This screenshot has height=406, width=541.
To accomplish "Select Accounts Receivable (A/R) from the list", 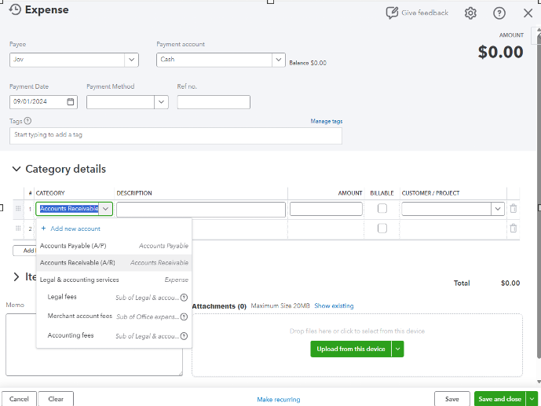I will (x=114, y=262).
